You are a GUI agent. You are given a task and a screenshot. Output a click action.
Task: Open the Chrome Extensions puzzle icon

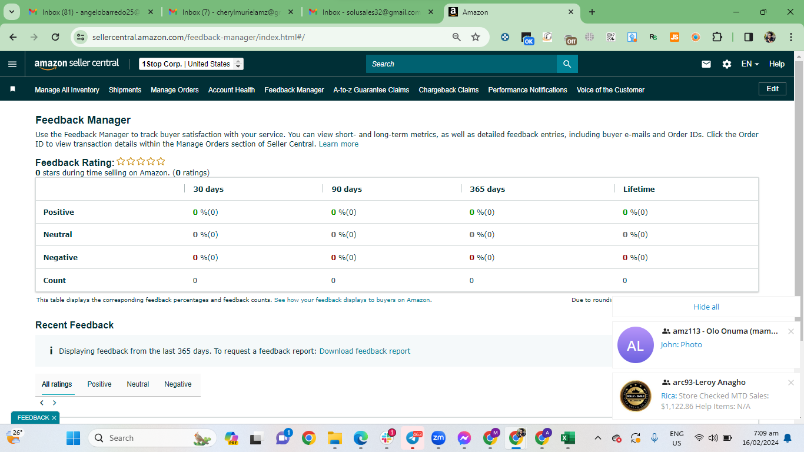click(717, 37)
